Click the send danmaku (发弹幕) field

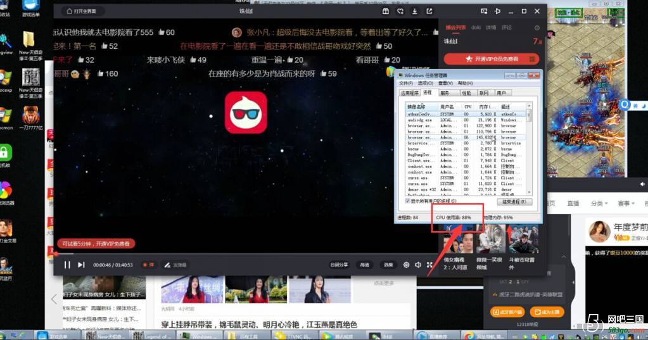point(175,265)
